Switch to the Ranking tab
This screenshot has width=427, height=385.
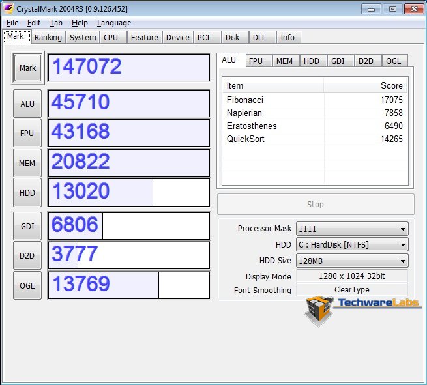click(x=48, y=37)
